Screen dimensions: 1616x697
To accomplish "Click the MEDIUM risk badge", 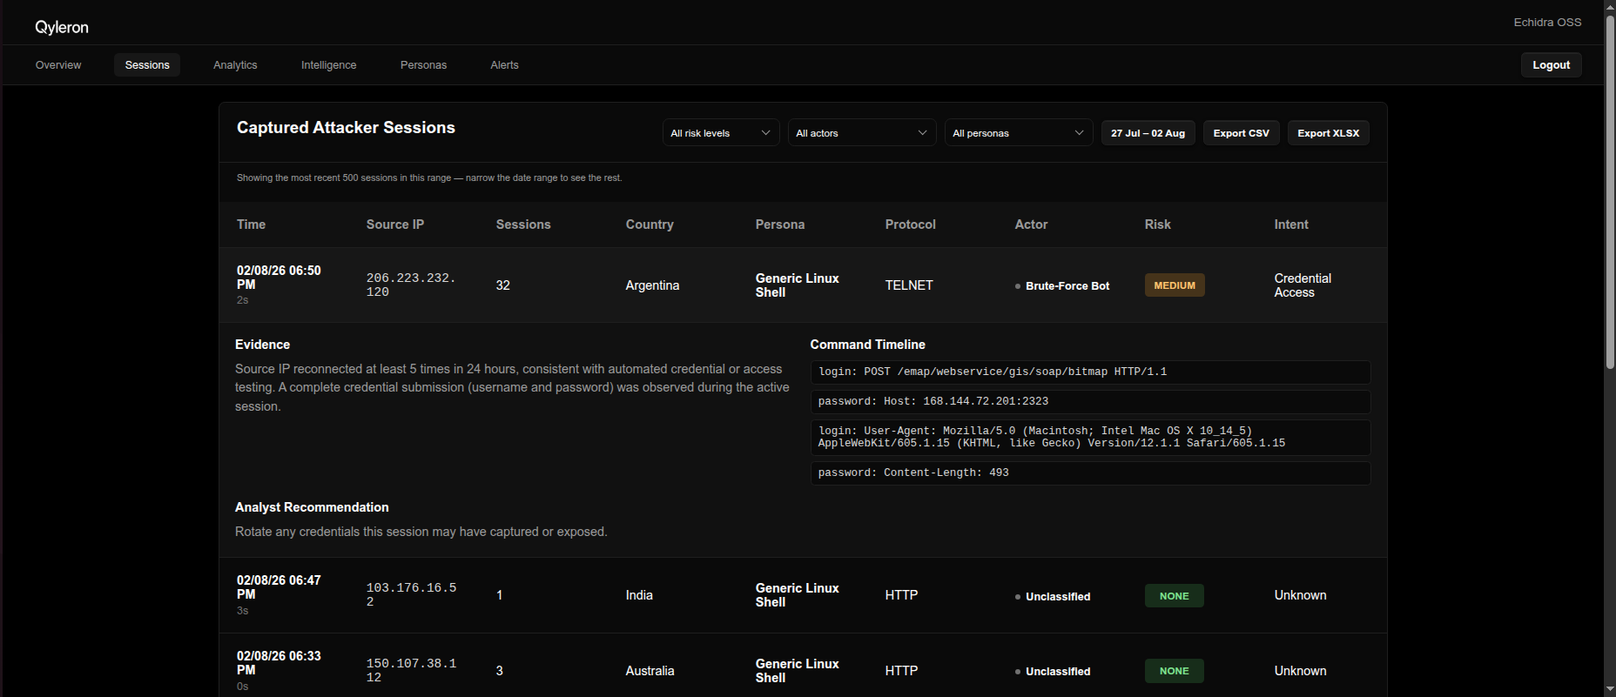I will [1175, 285].
